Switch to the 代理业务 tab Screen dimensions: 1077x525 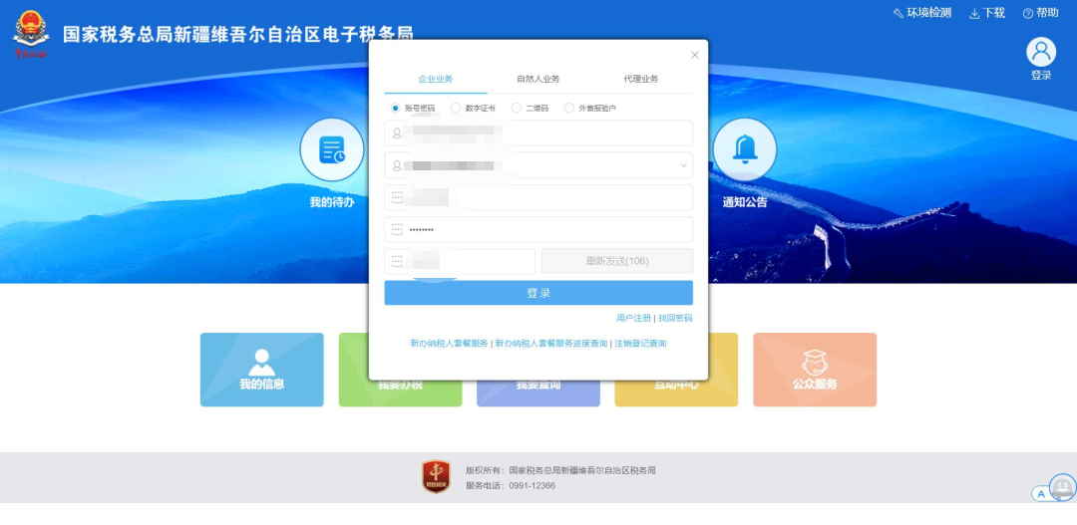point(641,79)
